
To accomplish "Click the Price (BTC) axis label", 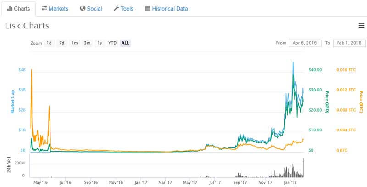I will point(361,102).
